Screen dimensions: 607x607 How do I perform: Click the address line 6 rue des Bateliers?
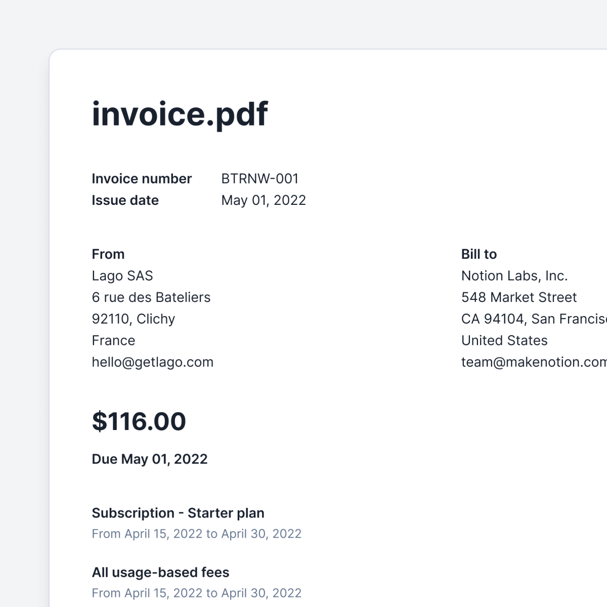tap(151, 297)
